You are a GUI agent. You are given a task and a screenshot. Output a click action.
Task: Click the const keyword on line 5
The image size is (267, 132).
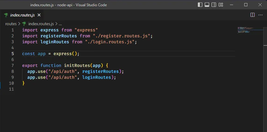click(x=29, y=54)
